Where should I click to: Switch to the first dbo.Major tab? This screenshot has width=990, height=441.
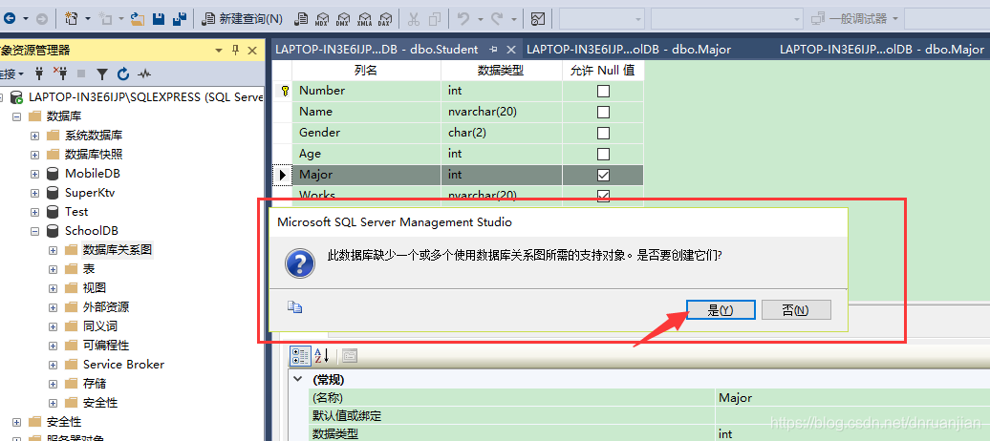click(x=628, y=50)
